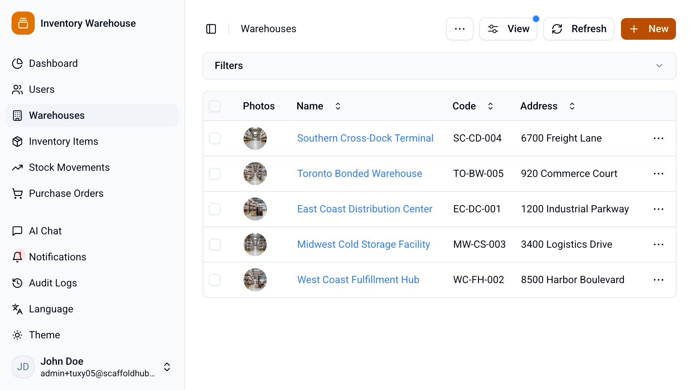Go to Inventory Items in the sidebar
Screen dimensions: 694x390
pyautogui.click(x=63, y=141)
